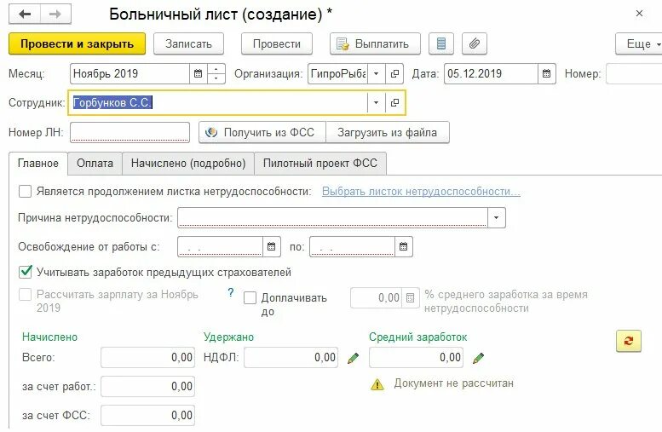Click the Записать button

(188, 44)
